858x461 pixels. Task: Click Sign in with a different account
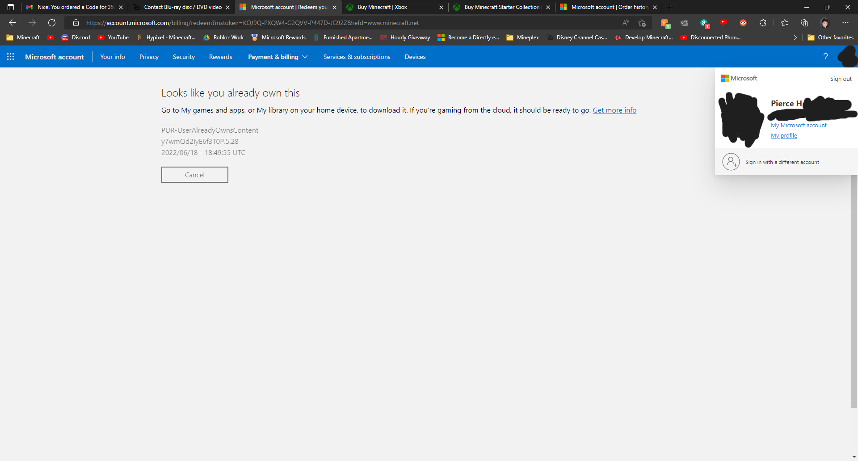782,162
